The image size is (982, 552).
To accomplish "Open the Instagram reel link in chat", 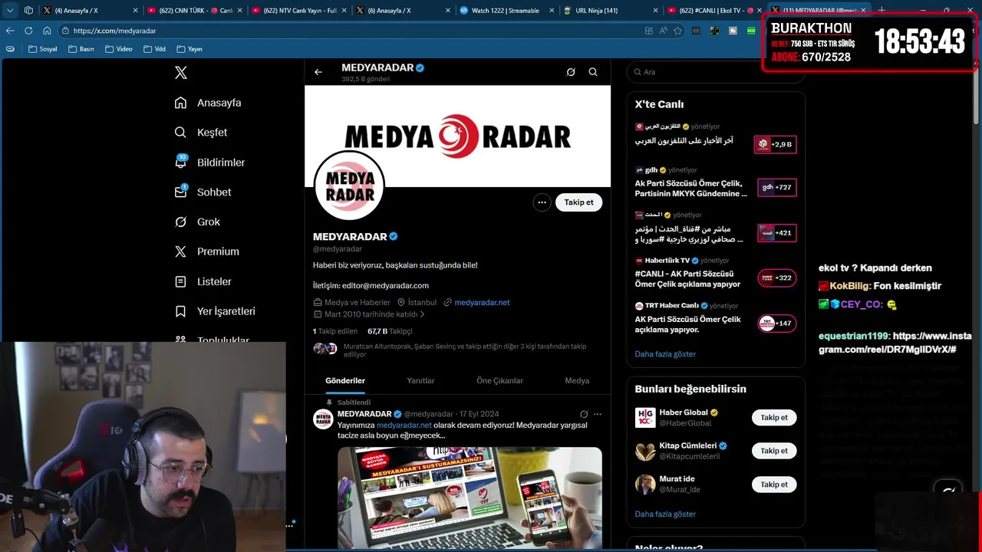I will (895, 343).
